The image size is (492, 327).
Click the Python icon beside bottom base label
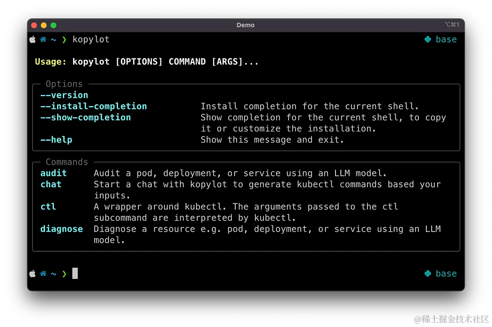click(428, 274)
